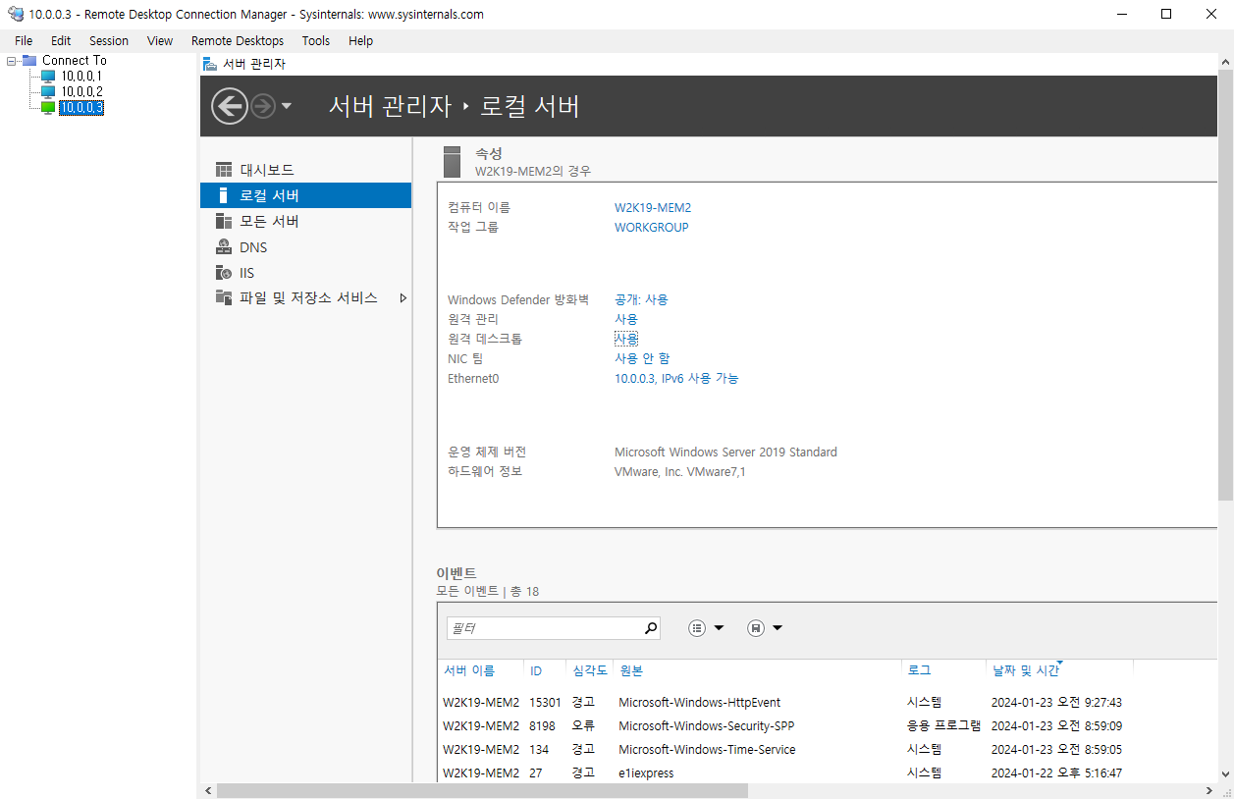
Task: Sort events by ID column
Action: tap(536, 670)
